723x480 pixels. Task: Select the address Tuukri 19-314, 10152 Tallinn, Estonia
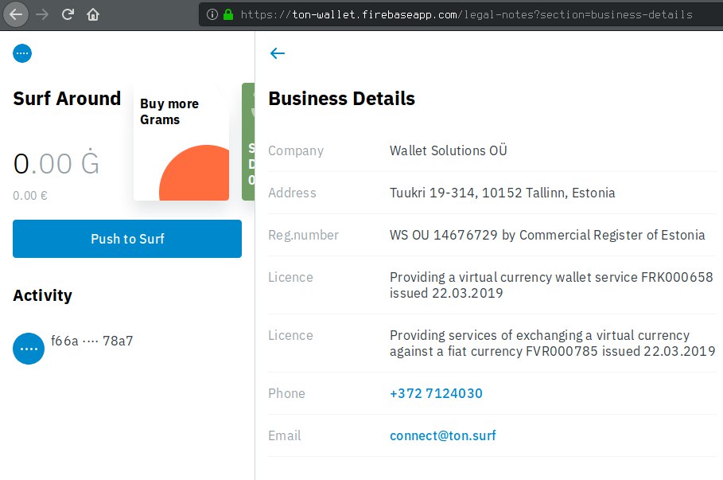502,193
